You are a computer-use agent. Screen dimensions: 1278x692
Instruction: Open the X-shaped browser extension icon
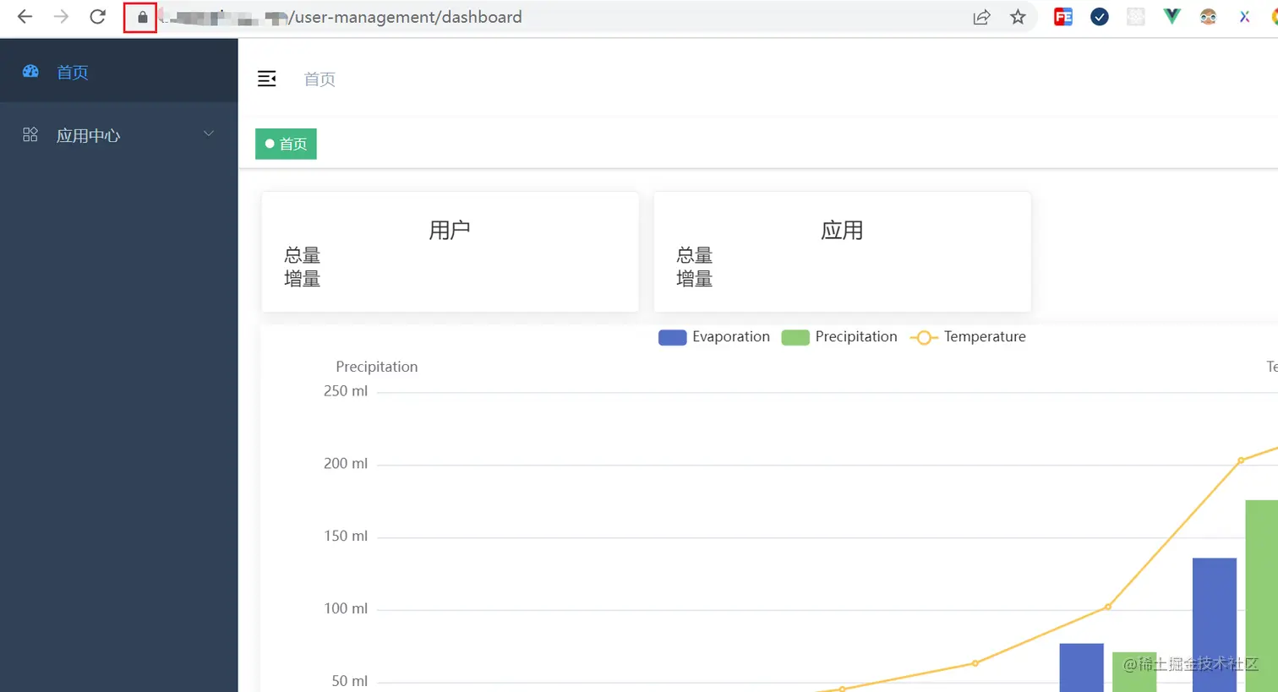click(1244, 16)
